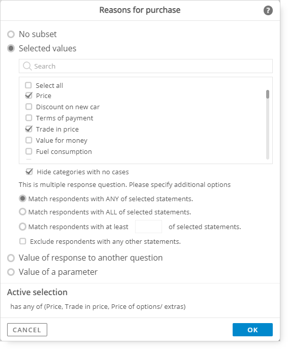Screen dimensions: 288x349
Task: Select the No subset radio option
Action: 11,34
